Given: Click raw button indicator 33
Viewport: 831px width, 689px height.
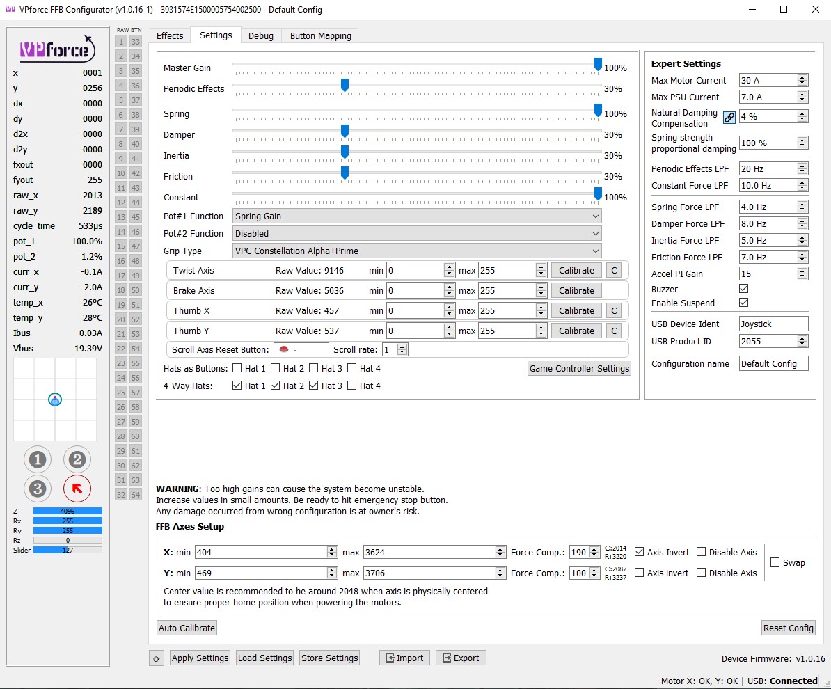Looking at the screenshot, I should [x=136, y=42].
